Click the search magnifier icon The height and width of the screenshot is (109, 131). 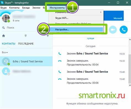click(4, 28)
